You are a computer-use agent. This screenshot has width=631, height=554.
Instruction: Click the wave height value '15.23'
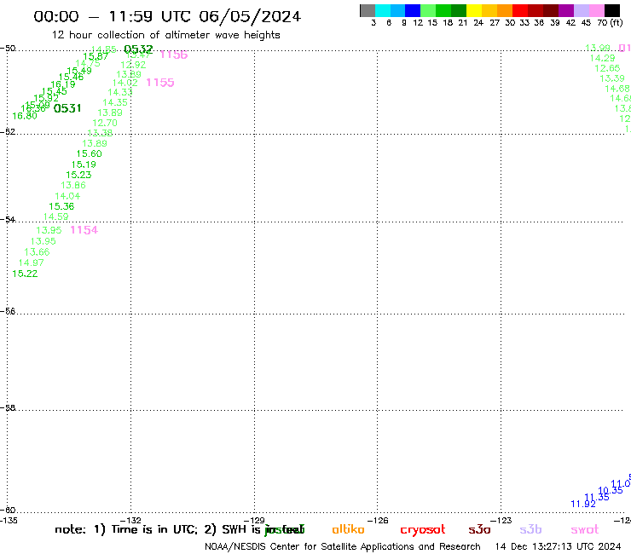point(78,175)
